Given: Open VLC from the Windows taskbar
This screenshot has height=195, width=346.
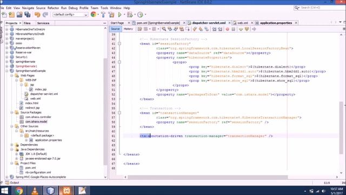Looking at the screenshot, I should click(35, 190).
